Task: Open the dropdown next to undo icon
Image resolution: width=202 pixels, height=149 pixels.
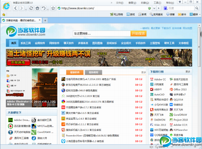Action: [48, 10]
